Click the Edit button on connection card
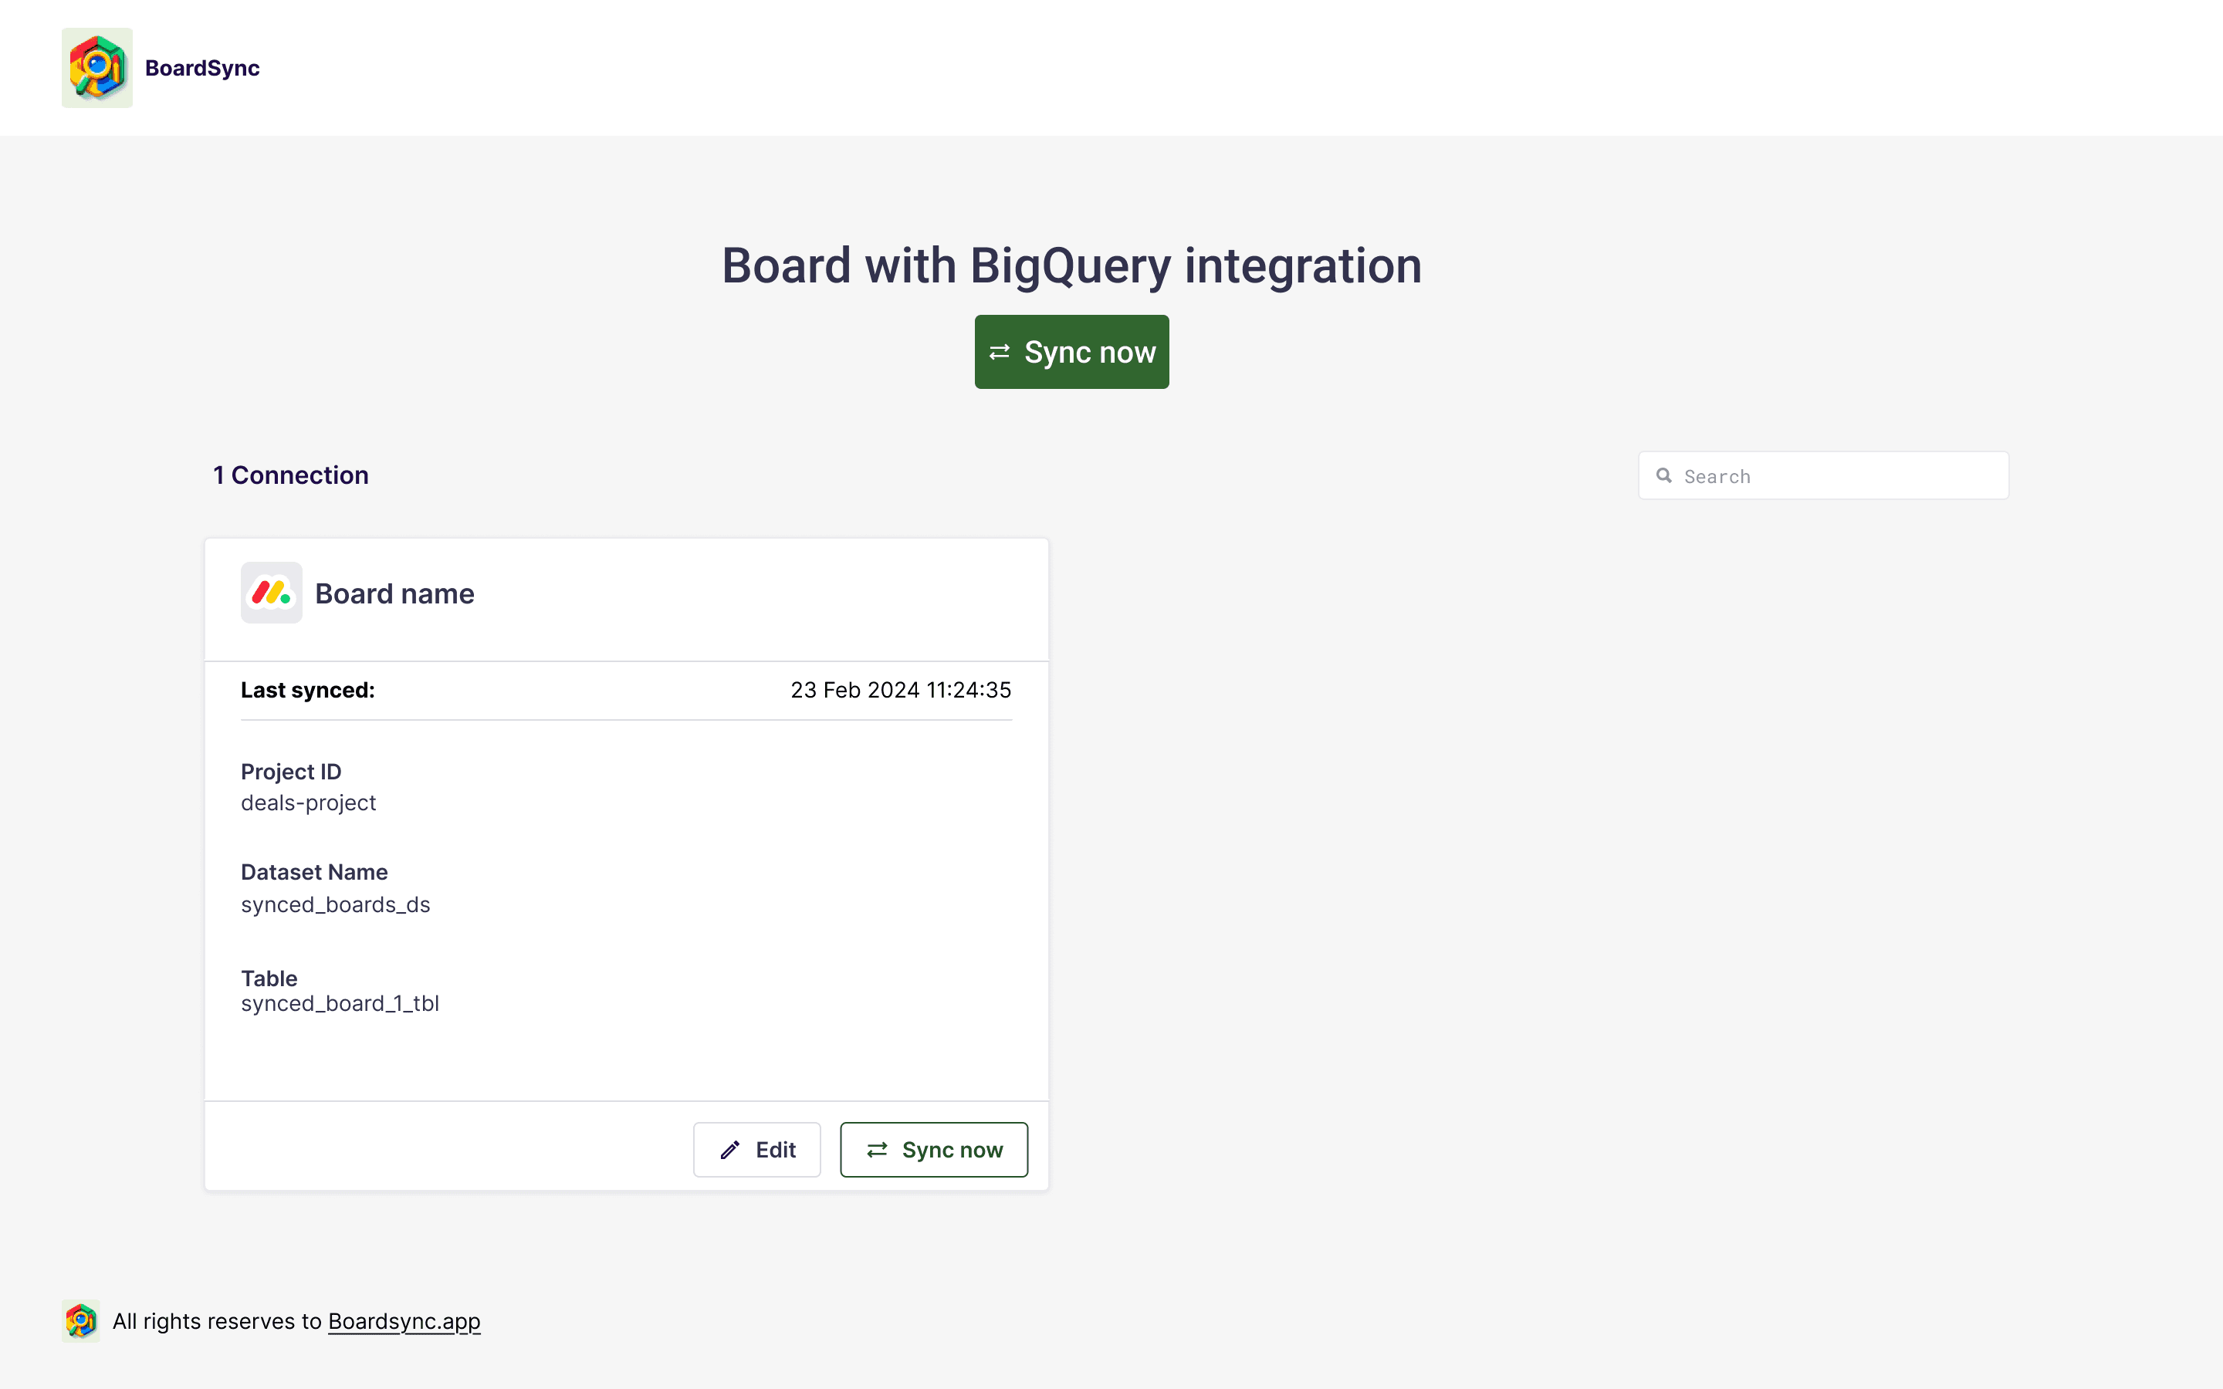The height and width of the screenshot is (1389, 2223). pos(756,1149)
